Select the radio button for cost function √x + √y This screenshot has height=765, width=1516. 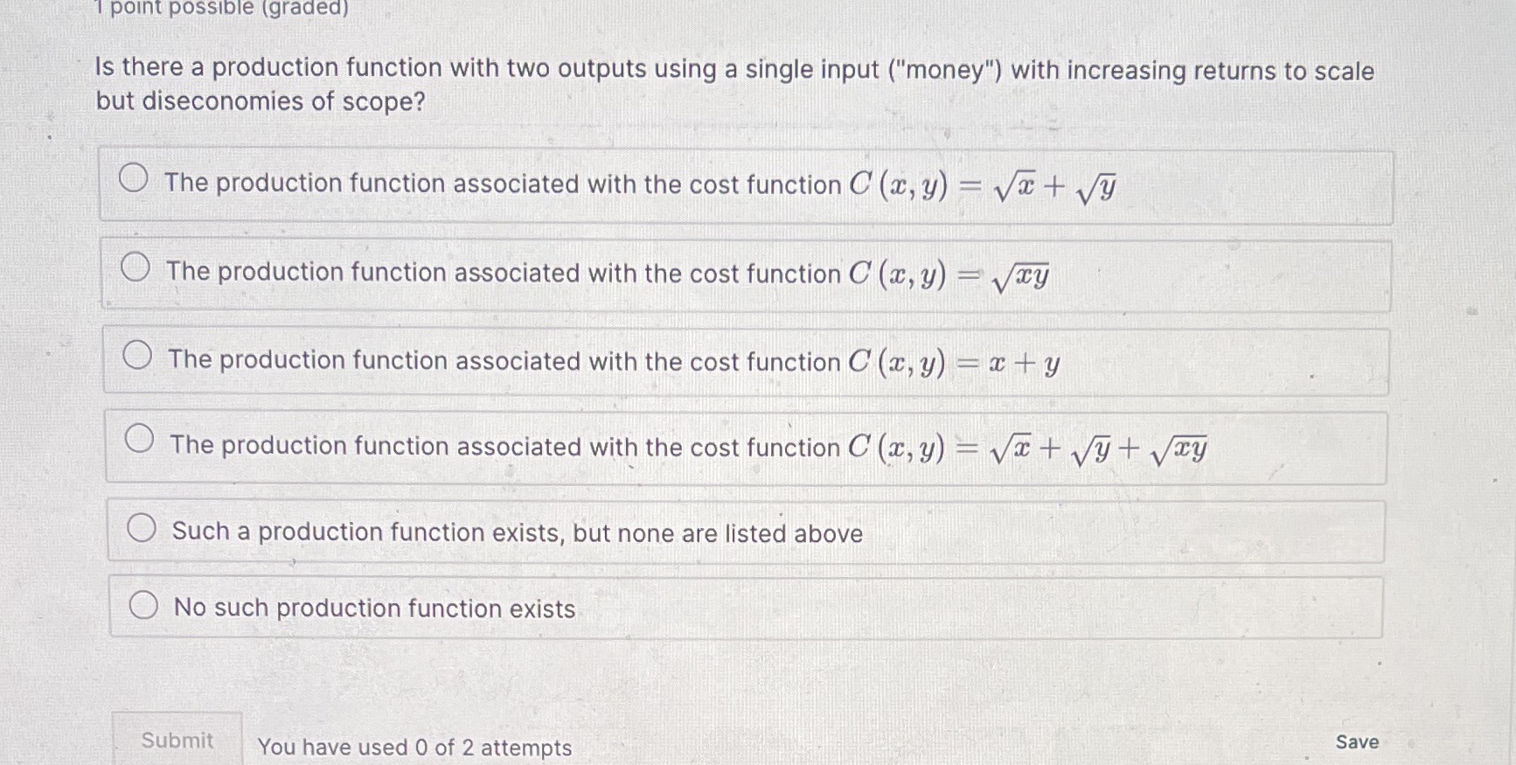click(137, 177)
